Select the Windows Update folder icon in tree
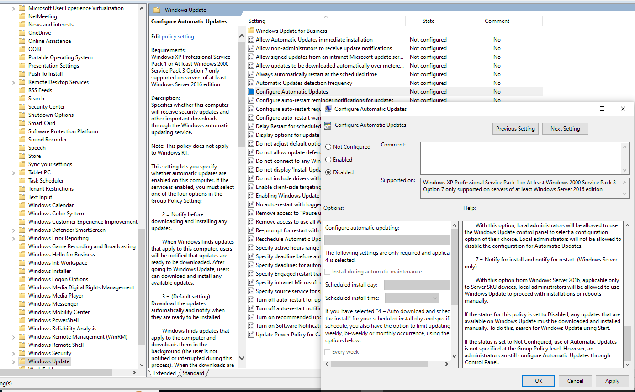This screenshot has height=392, width=635. (x=21, y=361)
